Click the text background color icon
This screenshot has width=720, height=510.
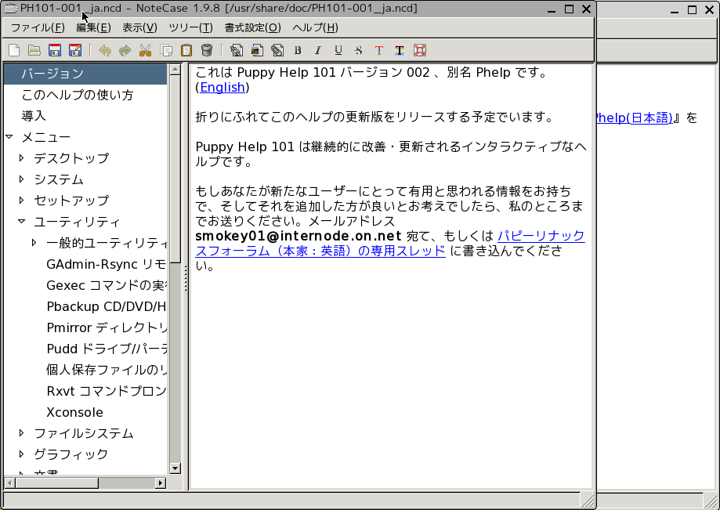click(400, 50)
